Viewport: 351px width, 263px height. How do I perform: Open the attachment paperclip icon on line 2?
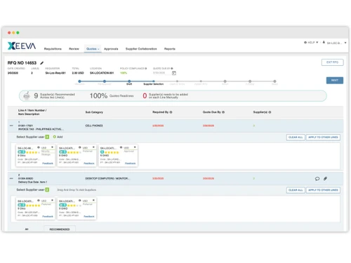[x=325, y=179]
